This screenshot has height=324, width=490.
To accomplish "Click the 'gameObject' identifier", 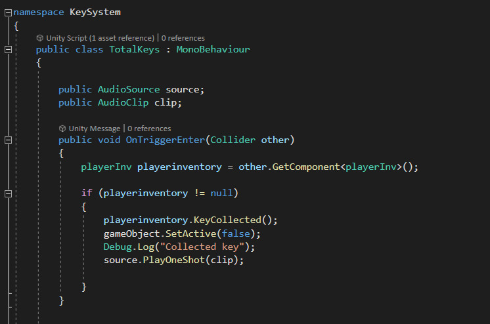I will (x=131, y=233).
